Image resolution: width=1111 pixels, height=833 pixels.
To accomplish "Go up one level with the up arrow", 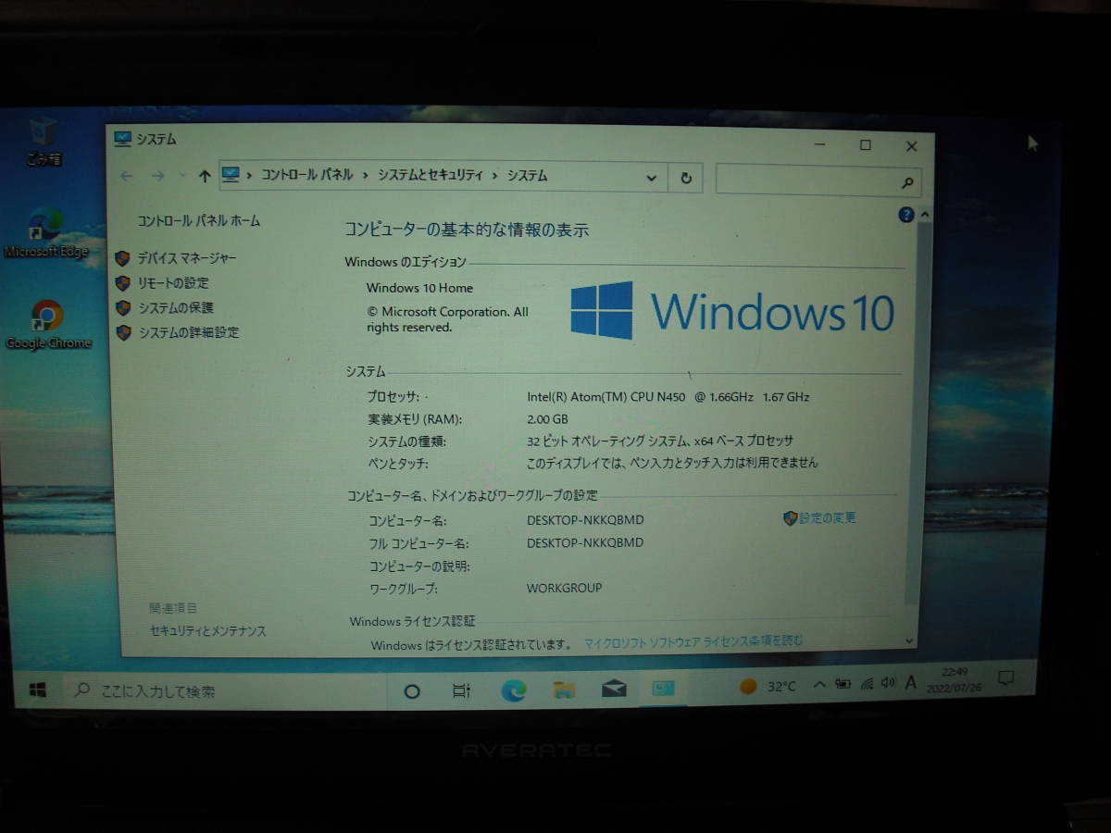I will tap(205, 177).
